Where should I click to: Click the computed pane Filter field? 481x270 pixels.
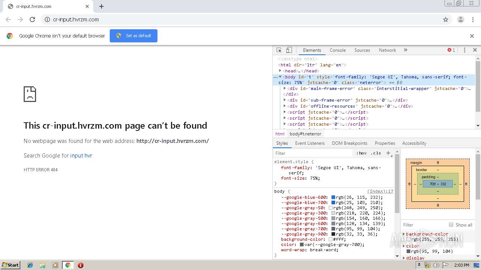click(424, 225)
